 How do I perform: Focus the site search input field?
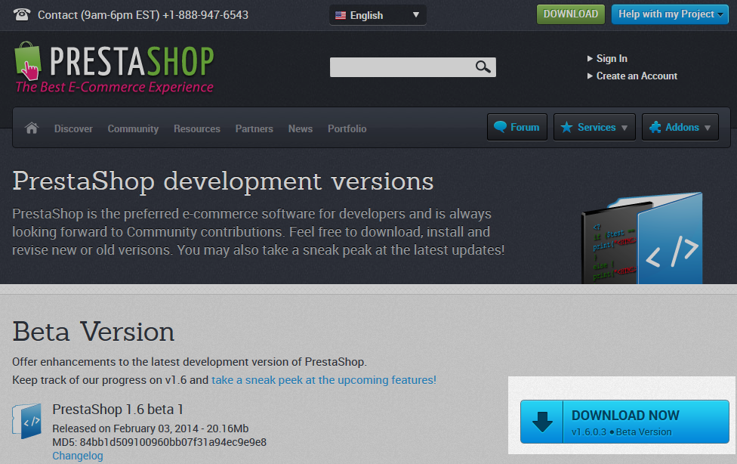413,67
